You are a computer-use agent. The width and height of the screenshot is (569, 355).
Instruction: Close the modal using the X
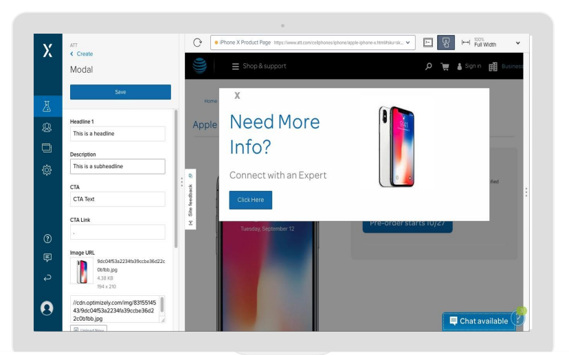click(238, 95)
